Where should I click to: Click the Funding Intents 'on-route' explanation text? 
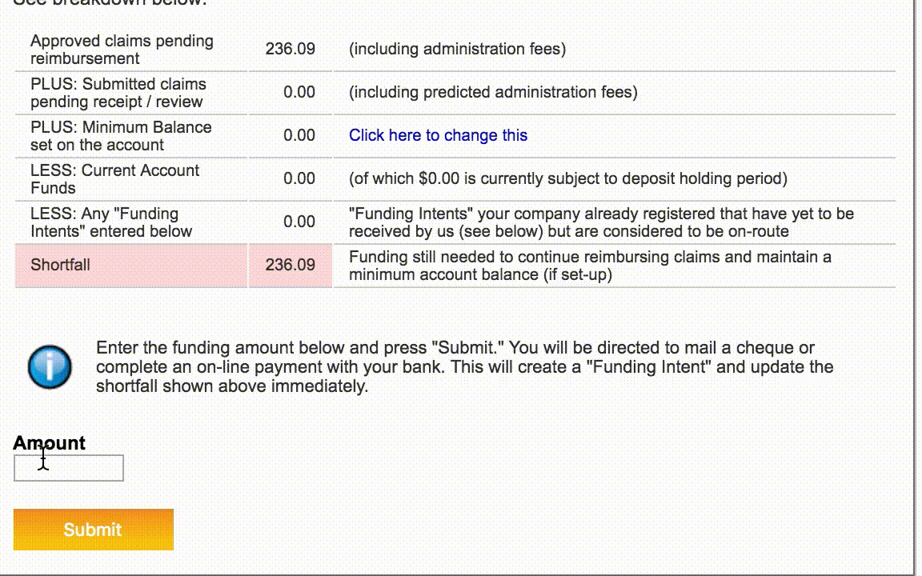pyautogui.click(x=601, y=222)
